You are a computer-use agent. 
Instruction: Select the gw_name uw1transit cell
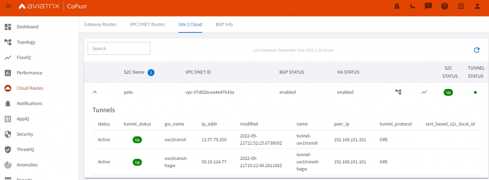pyautogui.click(x=175, y=140)
